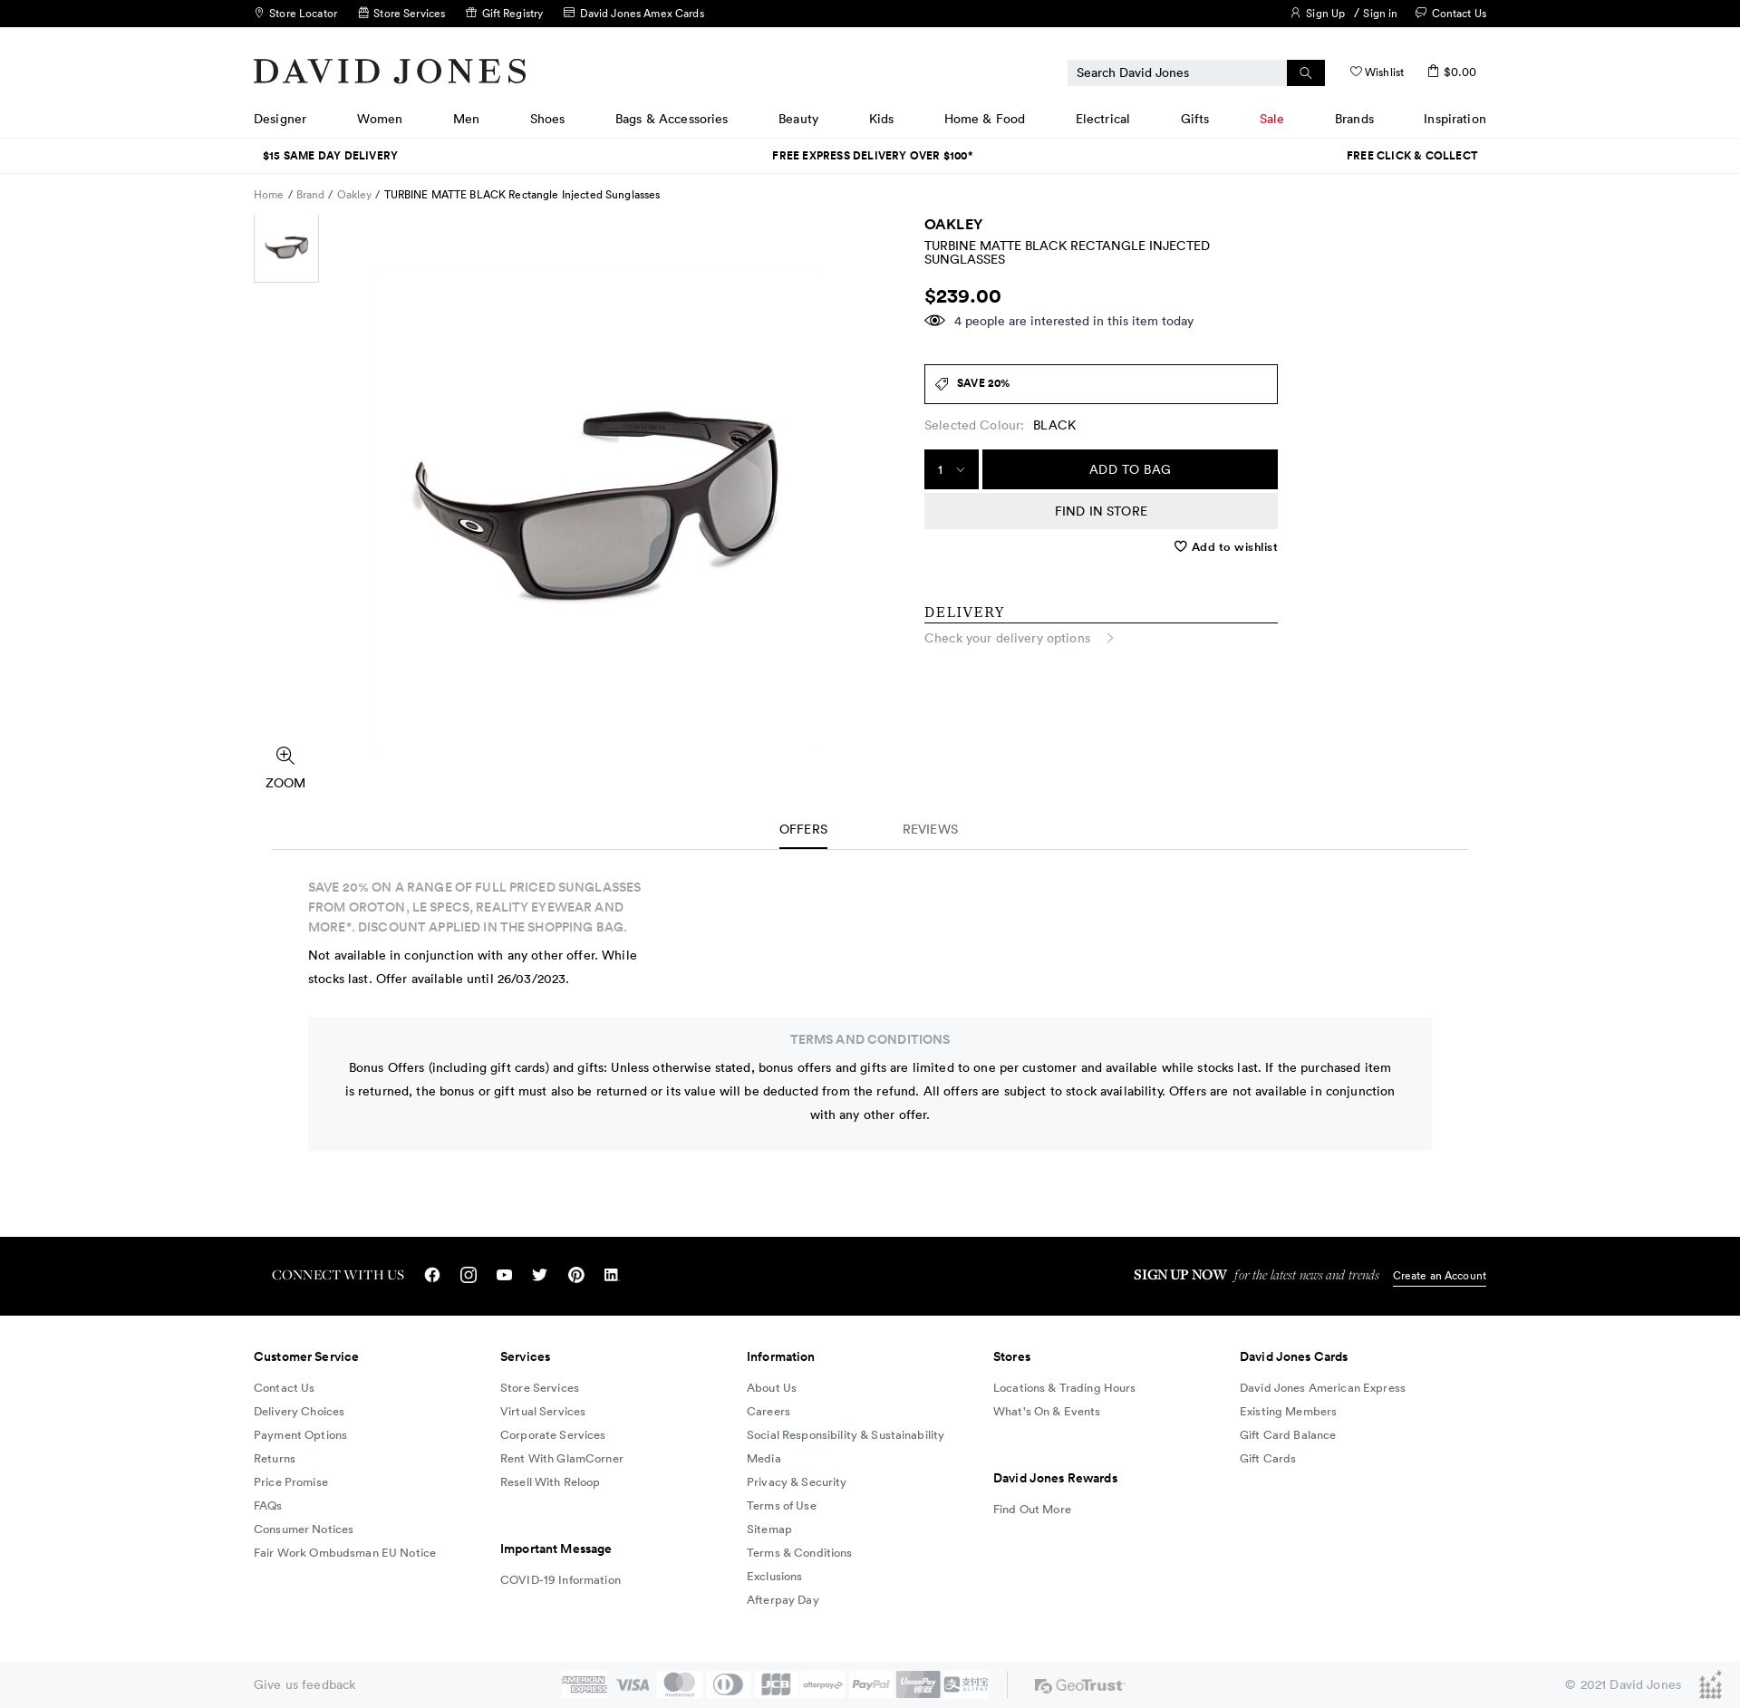
Task: Open the Inspiration menu
Action: tap(1455, 119)
